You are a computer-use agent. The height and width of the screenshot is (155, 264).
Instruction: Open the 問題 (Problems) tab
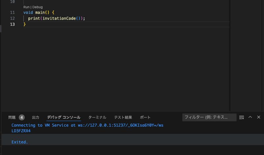pos(12,117)
